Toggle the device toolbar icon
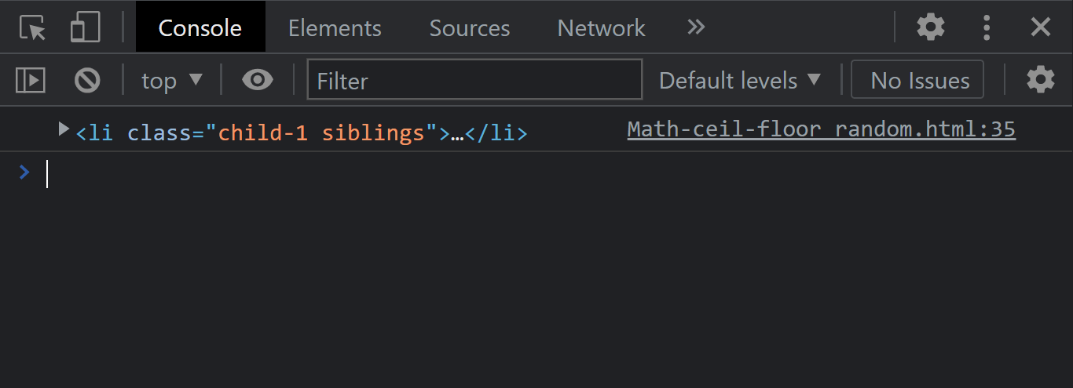This screenshot has width=1073, height=388. [85, 28]
